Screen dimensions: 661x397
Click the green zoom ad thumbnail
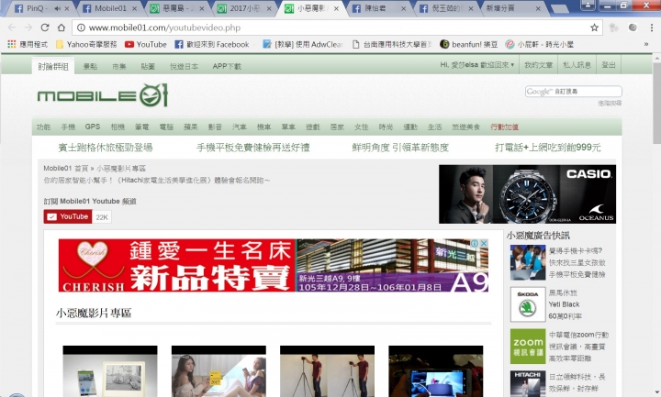(528, 346)
